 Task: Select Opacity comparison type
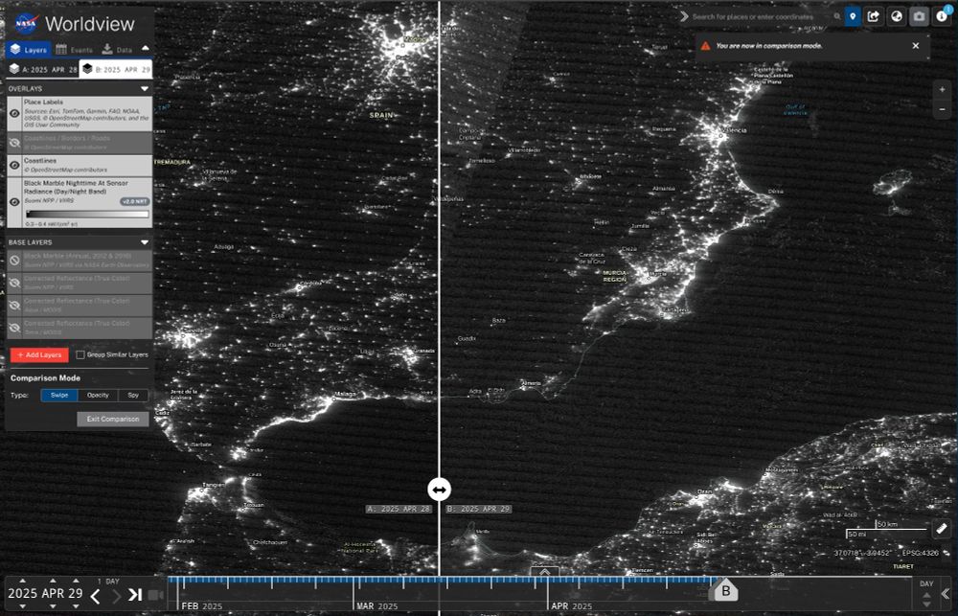[x=98, y=396]
